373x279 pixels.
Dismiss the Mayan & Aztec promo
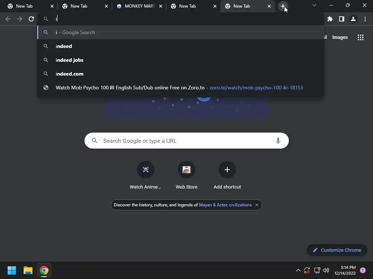click(x=257, y=205)
